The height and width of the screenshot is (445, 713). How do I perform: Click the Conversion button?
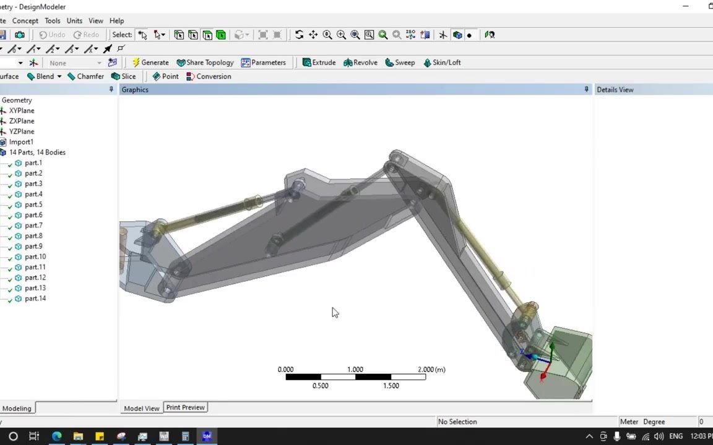click(x=210, y=76)
